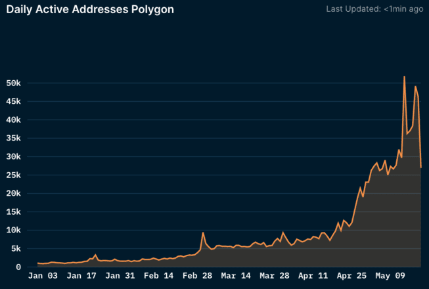Image resolution: width=429 pixels, height=289 pixels.
Task: Click the 'Daily Active Addresses Polygon' chart title
Action: [90, 10]
